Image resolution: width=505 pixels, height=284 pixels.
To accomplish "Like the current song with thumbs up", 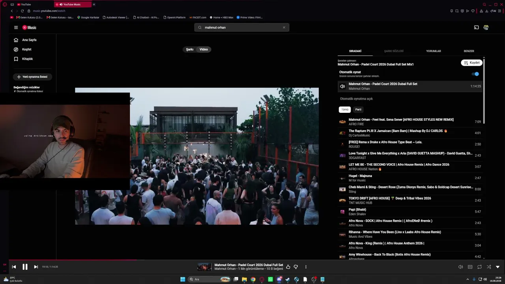I will (288, 267).
